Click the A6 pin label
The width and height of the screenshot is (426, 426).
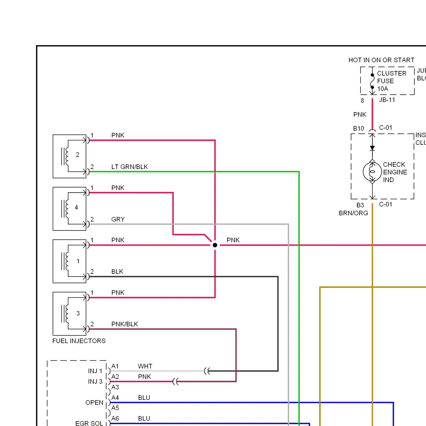click(115, 419)
